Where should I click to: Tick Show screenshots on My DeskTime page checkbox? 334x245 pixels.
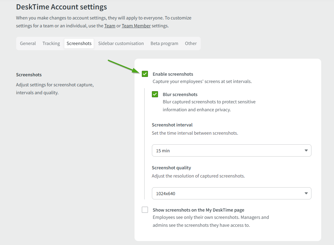(145, 210)
